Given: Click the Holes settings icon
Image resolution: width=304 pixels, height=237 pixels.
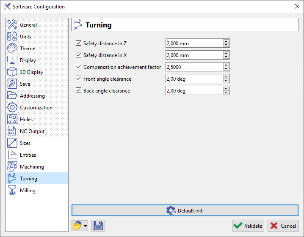Looking at the screenshot, I should tap(12, 120).
